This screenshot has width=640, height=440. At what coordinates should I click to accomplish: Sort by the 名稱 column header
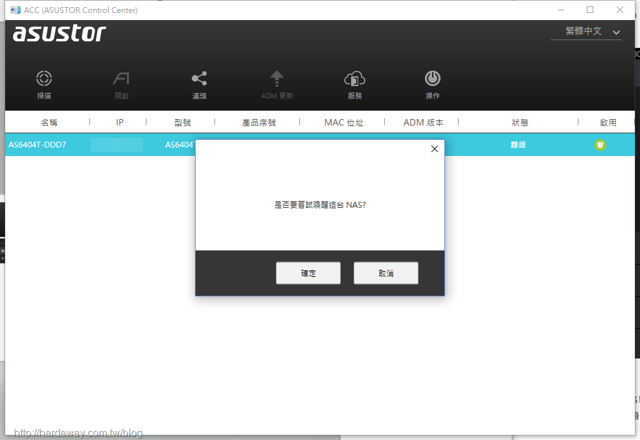point(49,122)
